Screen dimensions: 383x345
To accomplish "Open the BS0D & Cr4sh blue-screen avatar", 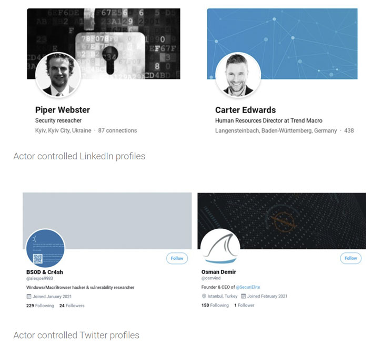I will 46,248.
